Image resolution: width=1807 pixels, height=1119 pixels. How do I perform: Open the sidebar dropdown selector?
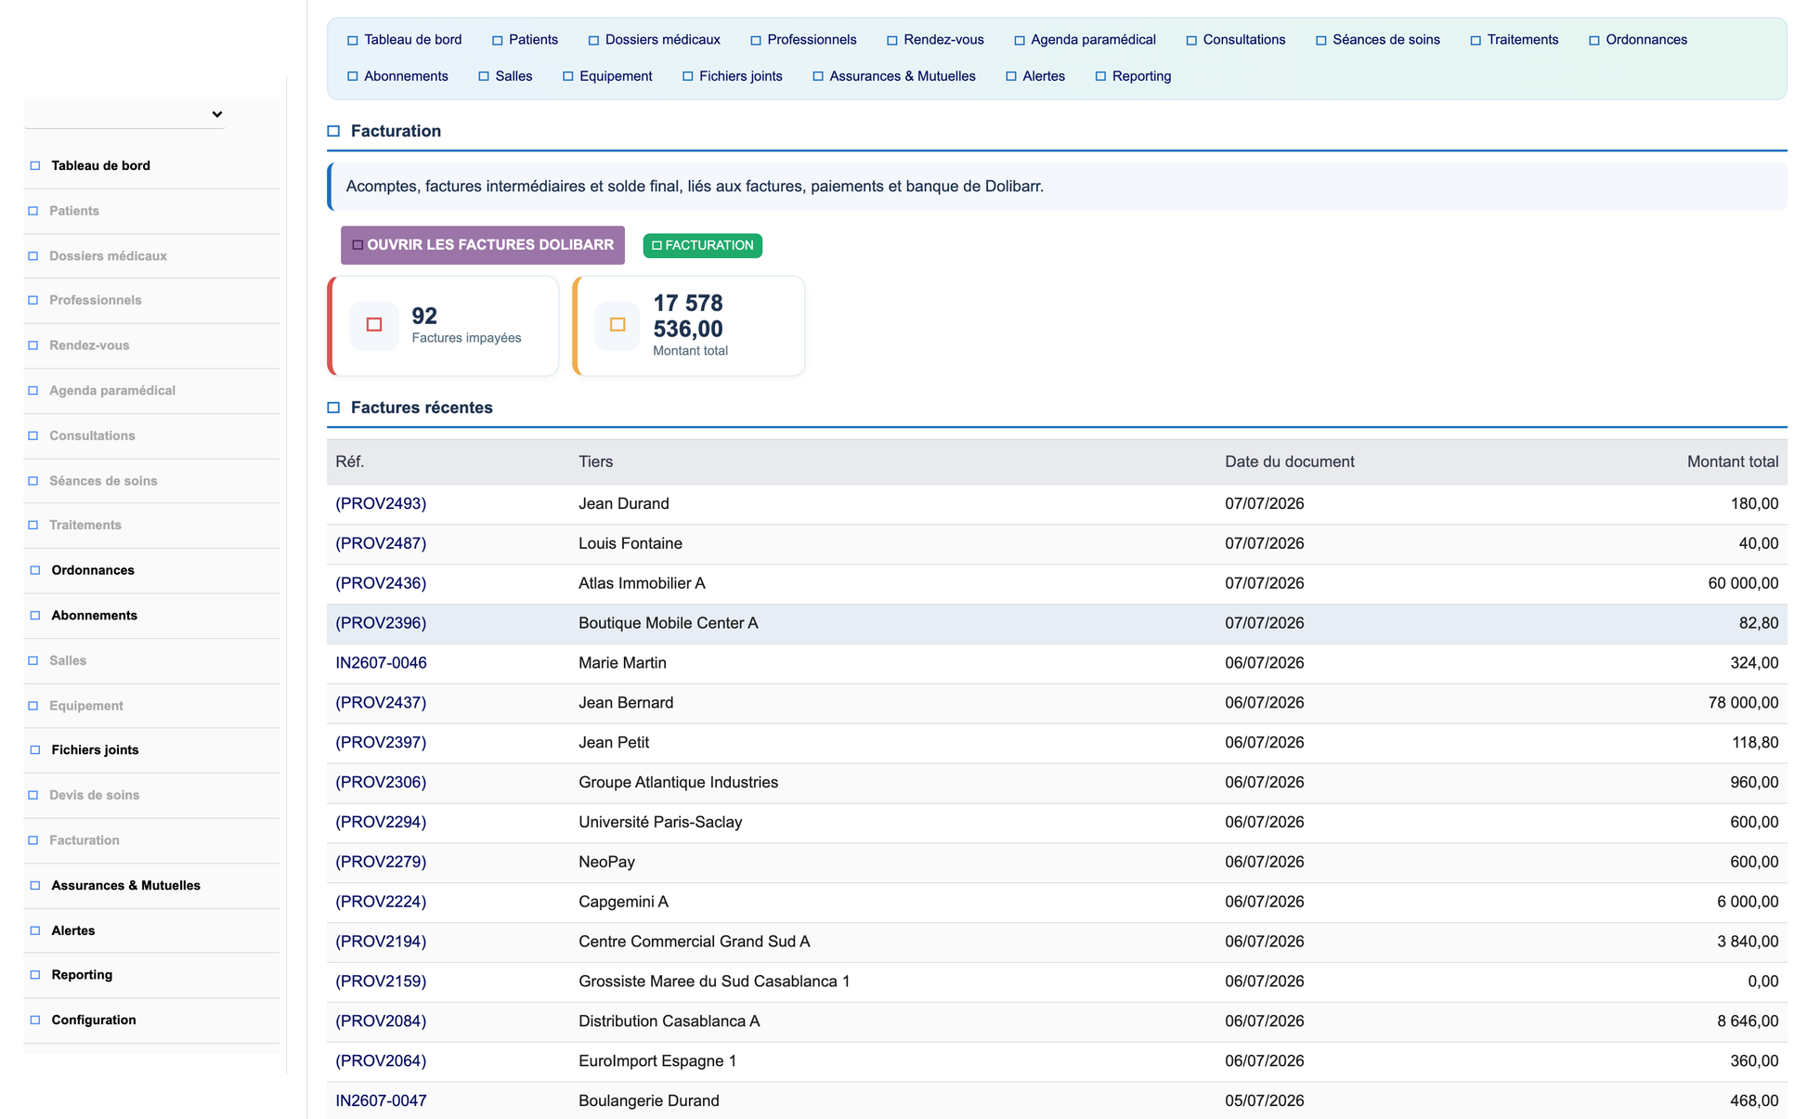click(x=124, y=114)
